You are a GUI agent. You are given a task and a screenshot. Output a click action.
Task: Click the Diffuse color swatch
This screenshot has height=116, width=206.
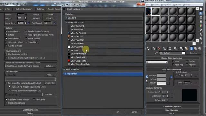tap(162, 79)
